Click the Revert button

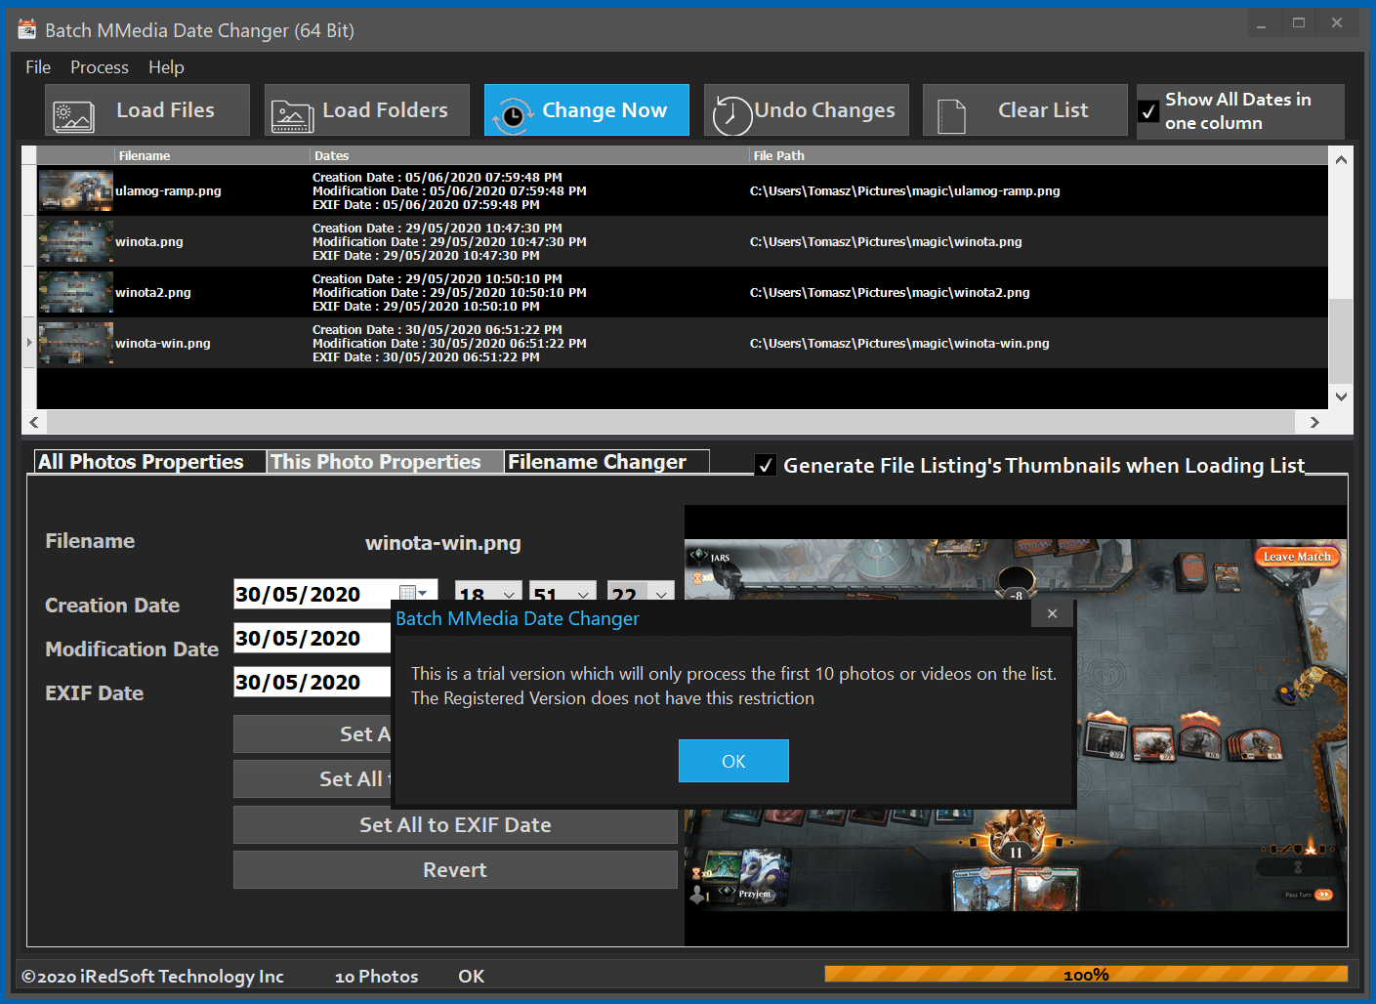pos(455,869)
